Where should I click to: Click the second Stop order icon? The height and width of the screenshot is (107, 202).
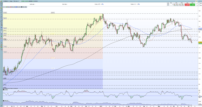point(183,5)
